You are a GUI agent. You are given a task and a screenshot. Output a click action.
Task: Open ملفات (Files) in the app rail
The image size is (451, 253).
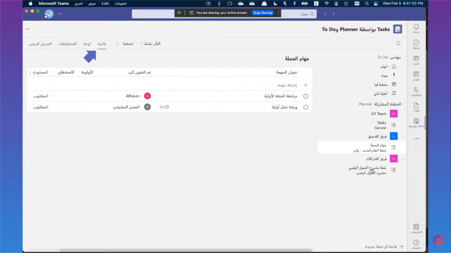pyautogui.click(x=416, y=107)
